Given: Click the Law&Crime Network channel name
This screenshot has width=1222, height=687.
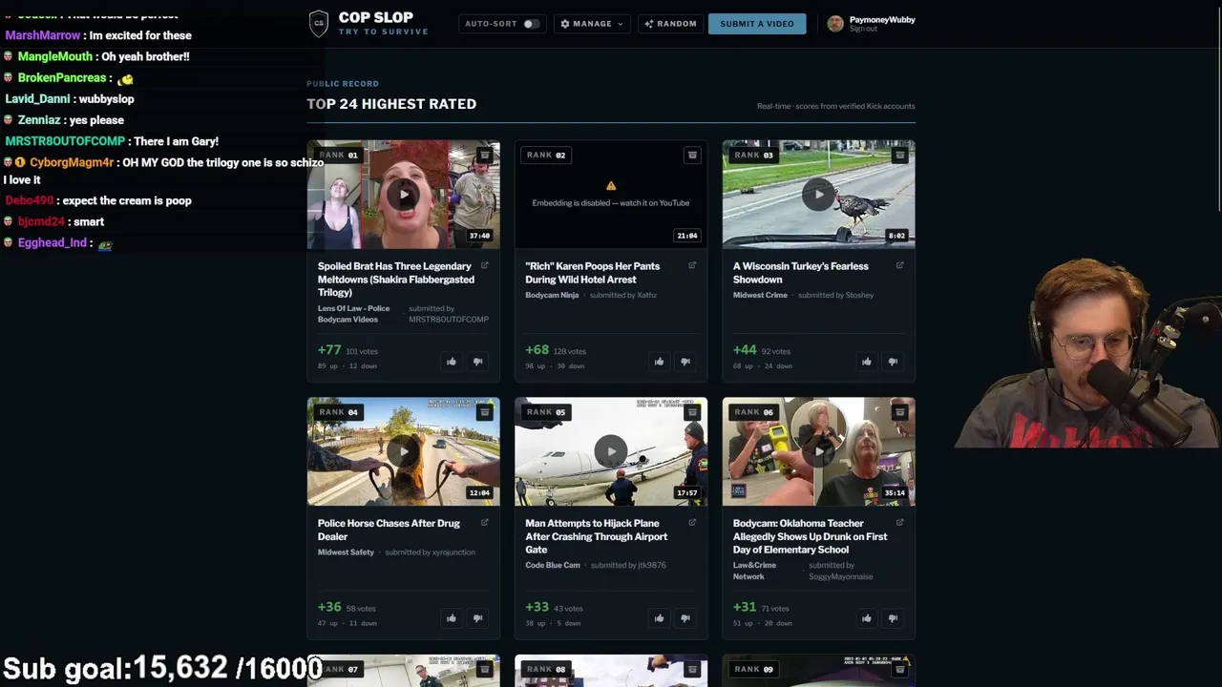Looking at the screenshot, I should tap(754, 571).
